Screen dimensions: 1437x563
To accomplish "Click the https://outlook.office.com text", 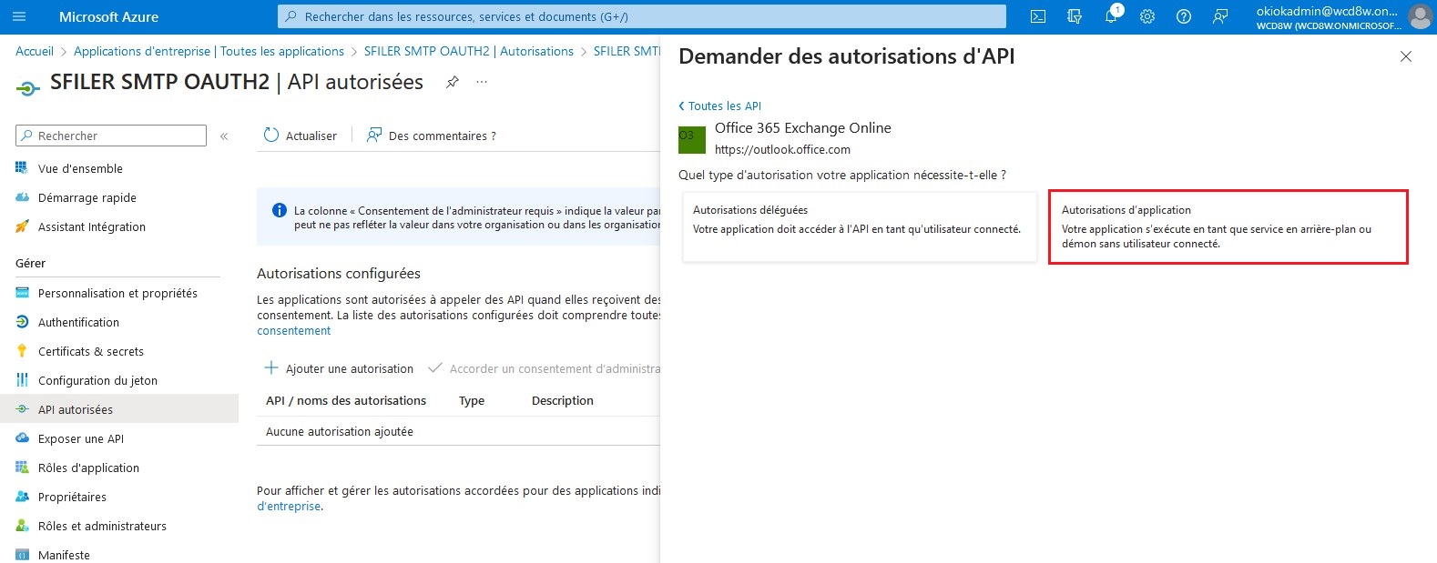I will coord(782,149).
